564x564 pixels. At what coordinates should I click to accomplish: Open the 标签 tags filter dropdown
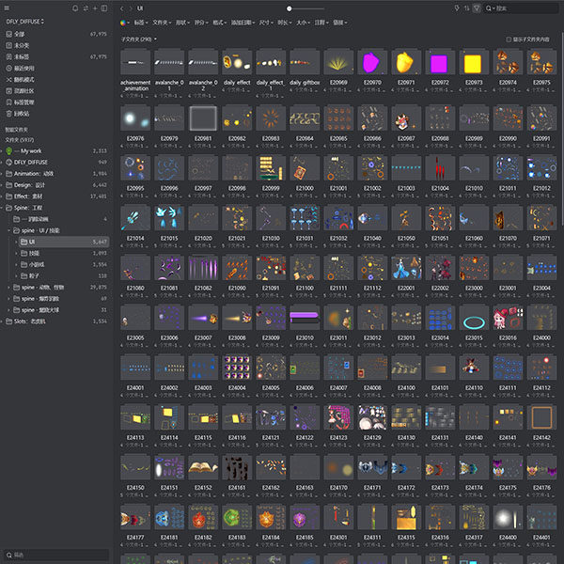coord(141,23)
